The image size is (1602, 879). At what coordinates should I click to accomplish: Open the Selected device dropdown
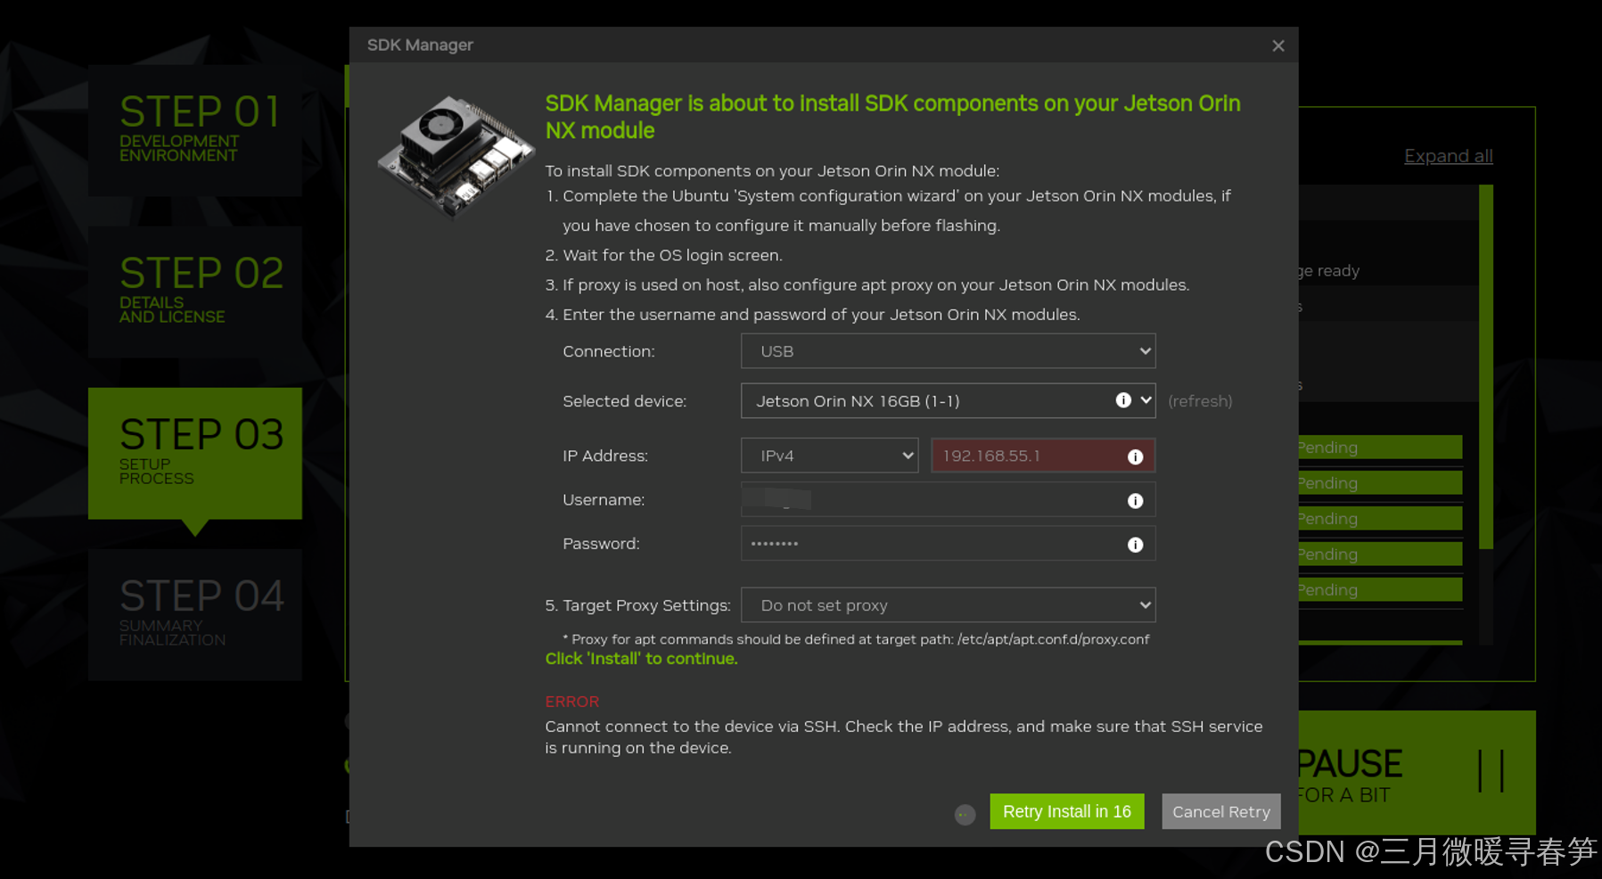(x=948, y=401)
